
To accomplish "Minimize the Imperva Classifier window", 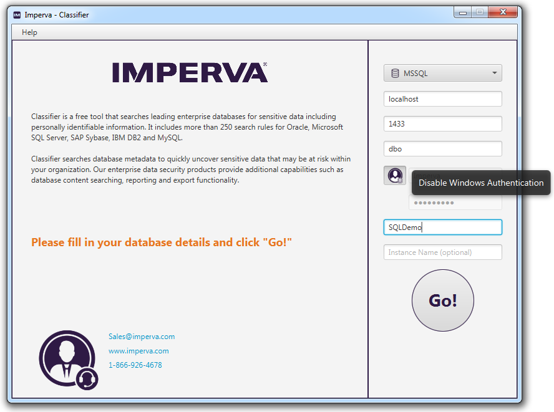I will pyautogui.click(x=463, y=12).
